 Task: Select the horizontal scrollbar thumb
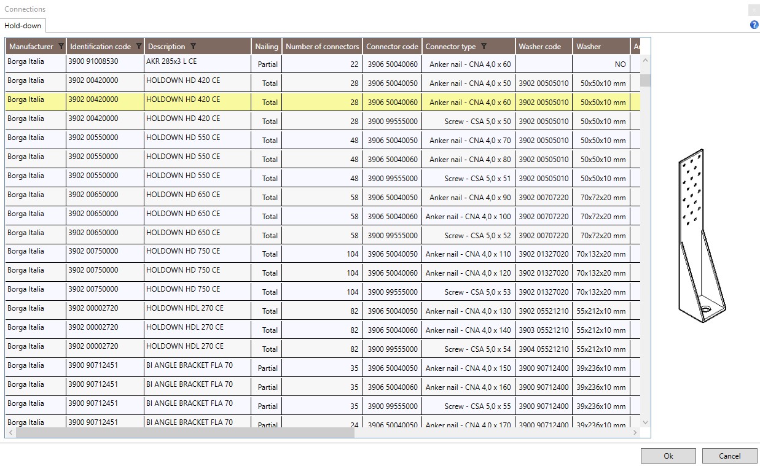(x=186, y=433)
